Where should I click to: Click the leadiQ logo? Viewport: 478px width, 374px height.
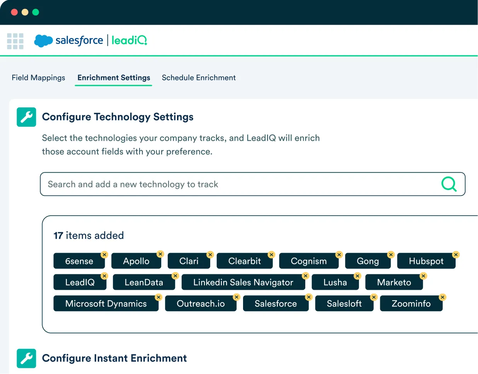pos(129,41)
